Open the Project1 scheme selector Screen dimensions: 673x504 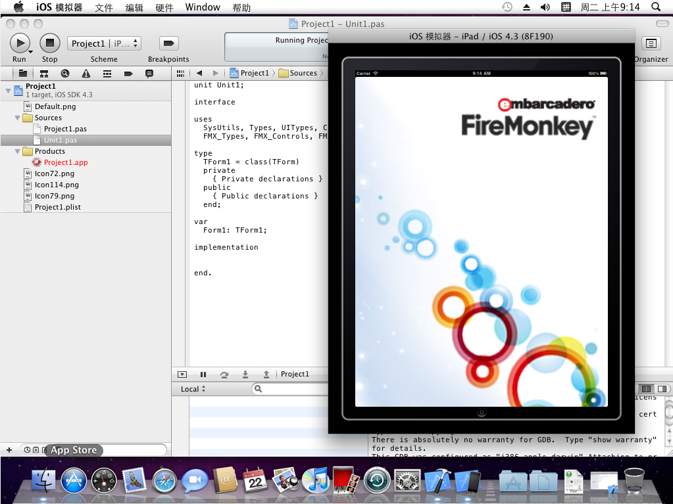coord(104,43)
